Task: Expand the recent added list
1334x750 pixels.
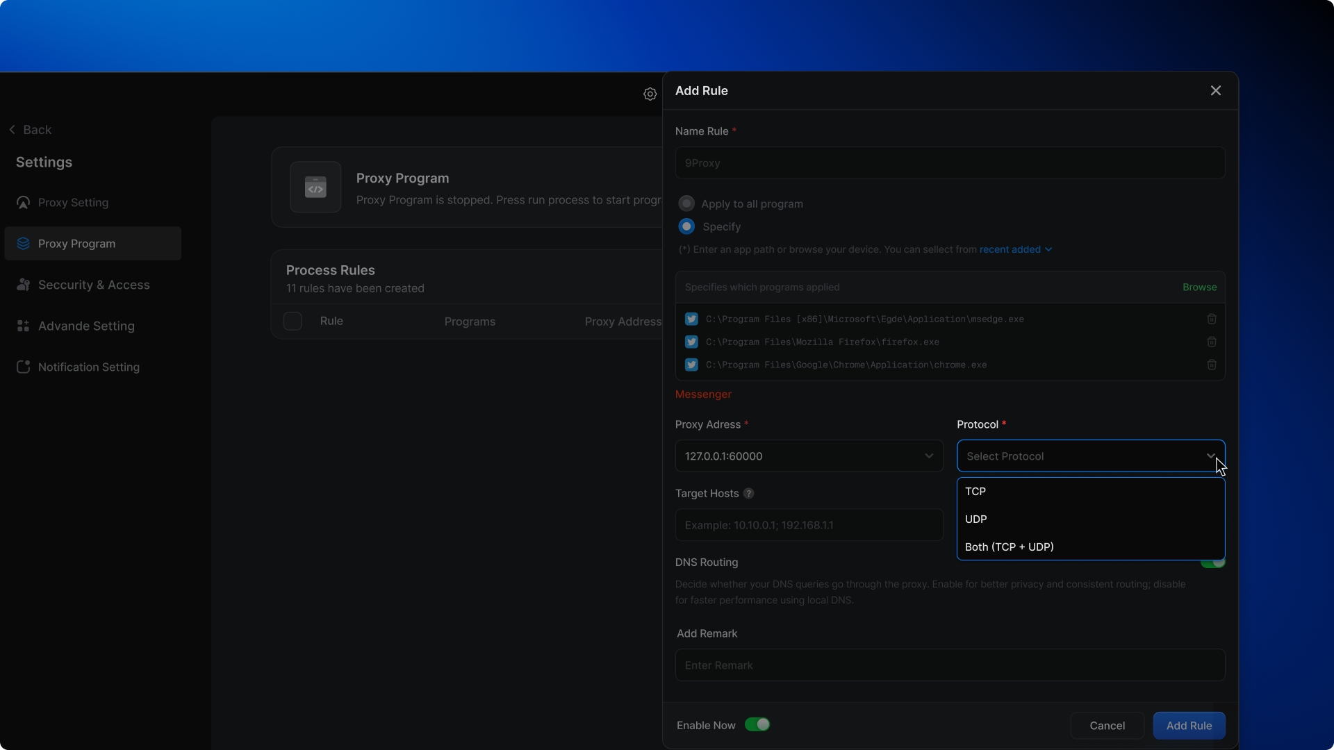Action: [1015, 249]
